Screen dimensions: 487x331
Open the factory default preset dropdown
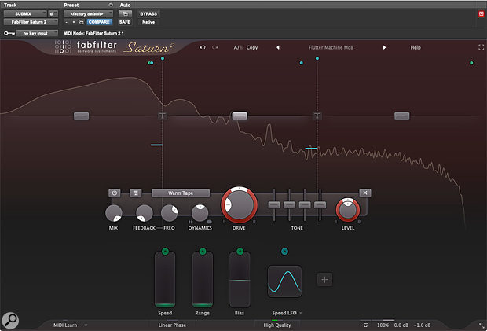[88, 13]
